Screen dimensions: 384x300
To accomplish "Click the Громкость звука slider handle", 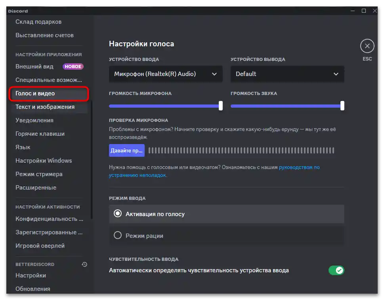I will tap(342, 106).
